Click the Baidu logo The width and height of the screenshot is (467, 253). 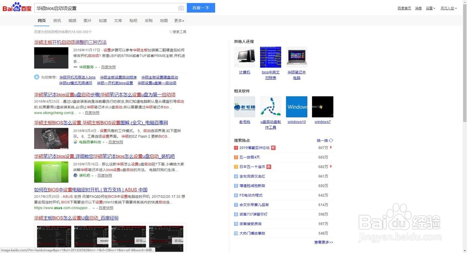(x=17, y=7)
